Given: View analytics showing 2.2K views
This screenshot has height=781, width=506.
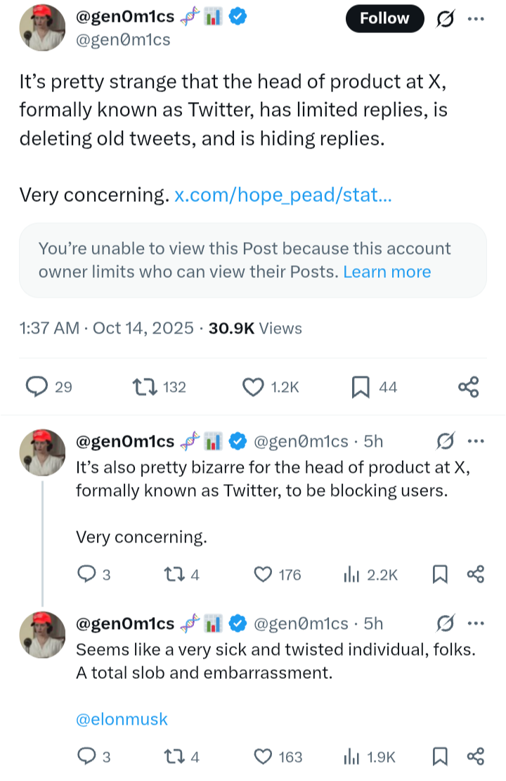Looking at the screenshot, I should click(351, 575).
